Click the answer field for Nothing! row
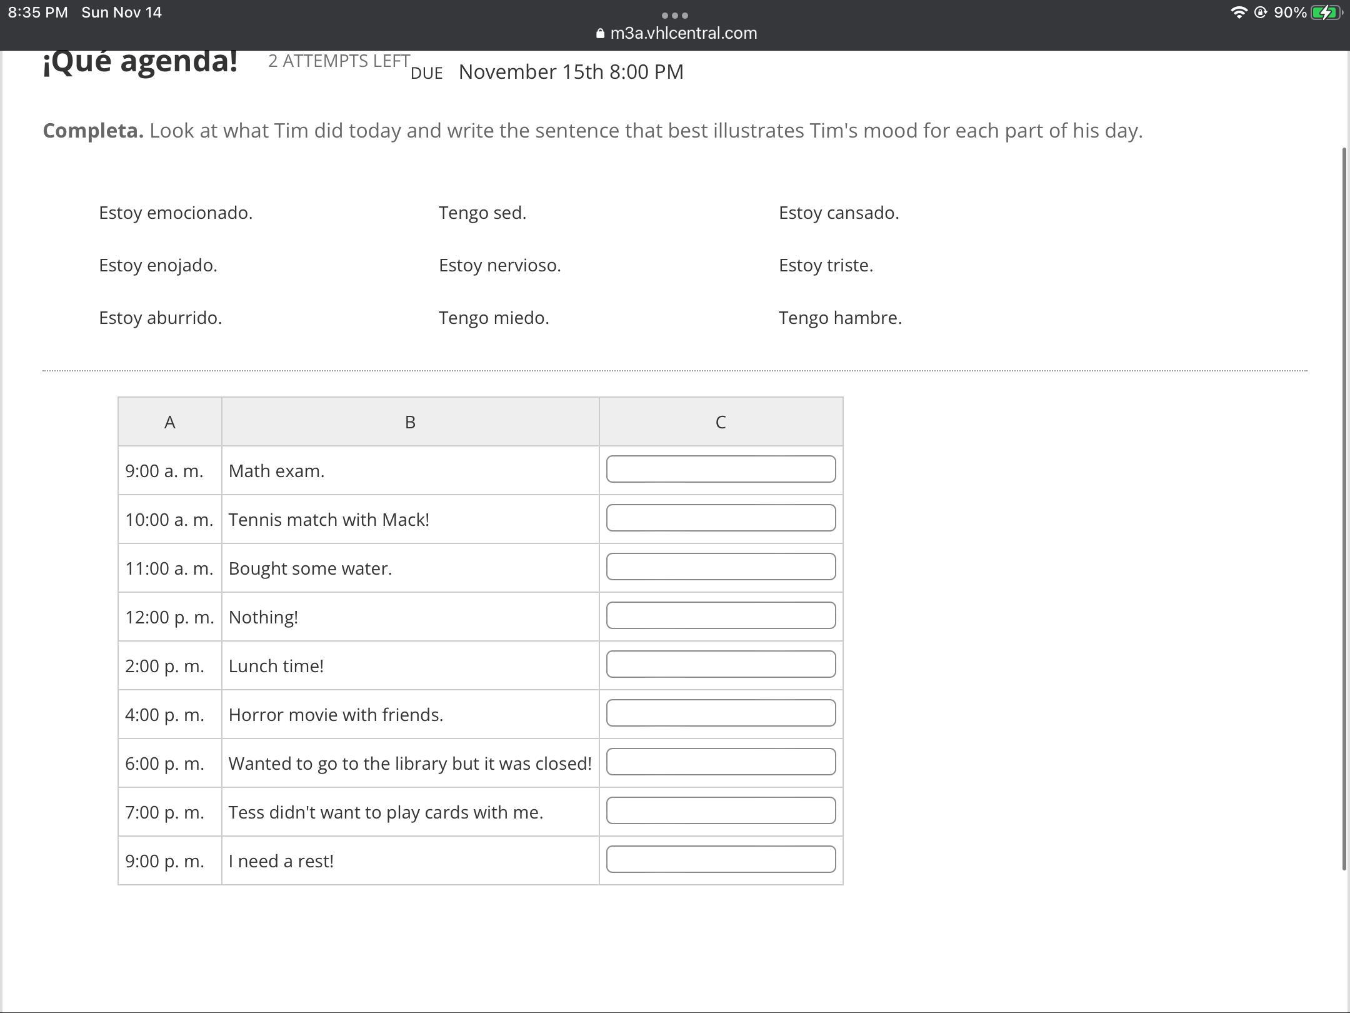This screenshot has width=1350, height=1013. click(720, 615)
